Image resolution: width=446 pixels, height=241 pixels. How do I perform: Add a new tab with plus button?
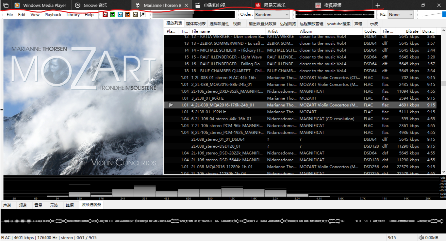377,5
